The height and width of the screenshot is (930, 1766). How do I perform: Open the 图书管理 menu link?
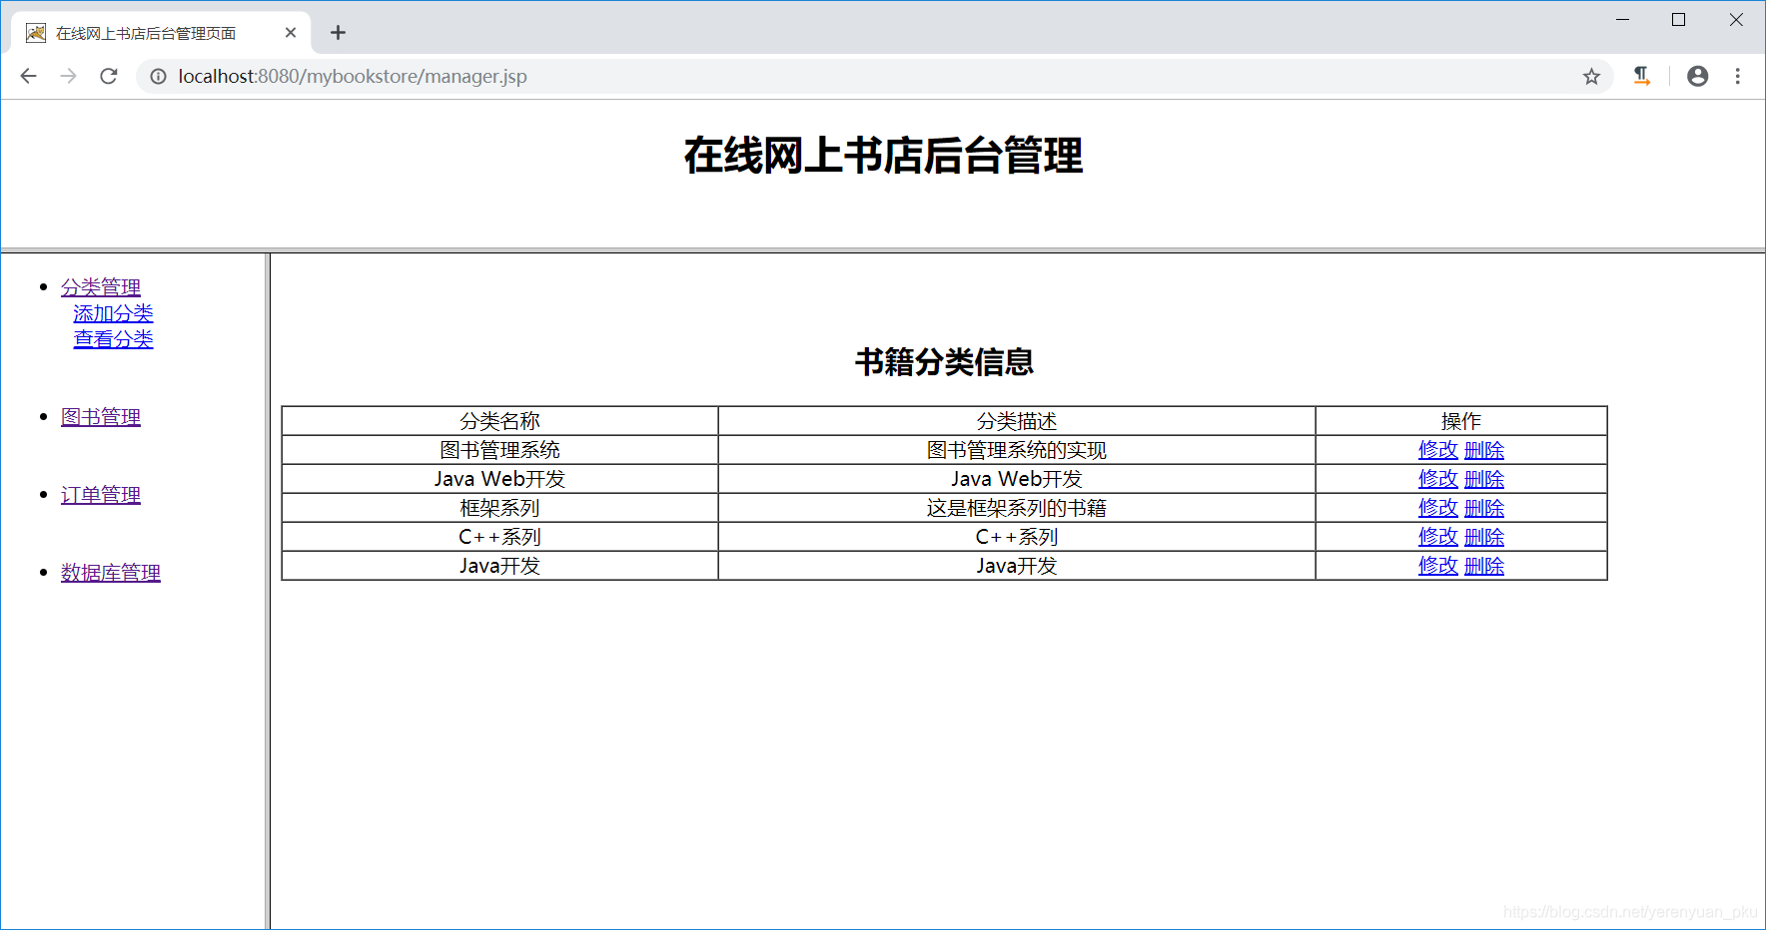(x=101, y=417)
